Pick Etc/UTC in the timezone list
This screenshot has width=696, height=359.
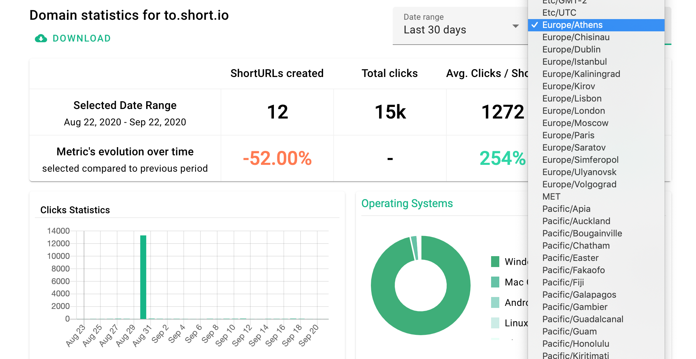tap(559, 13)
